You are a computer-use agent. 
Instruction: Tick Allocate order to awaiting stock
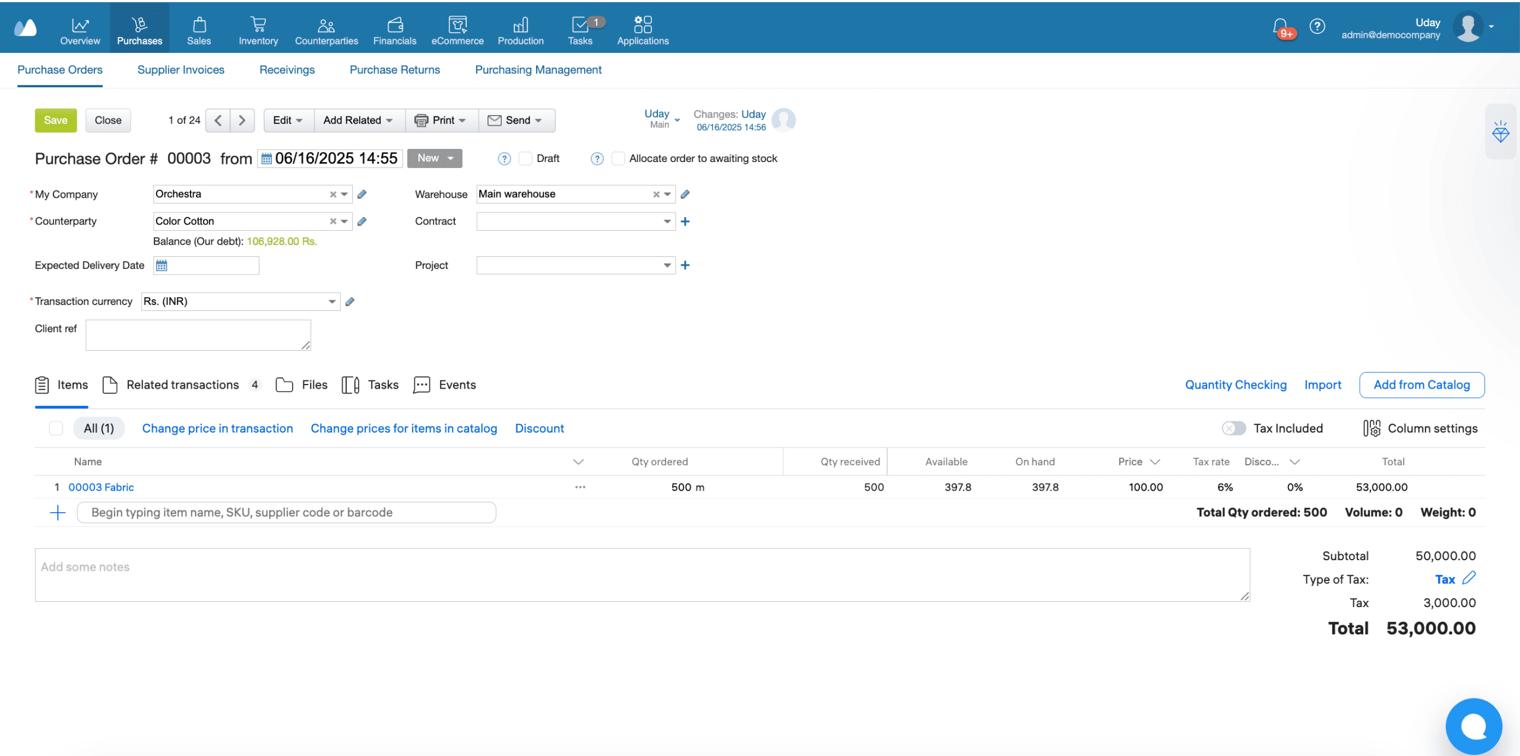click(x=618, y=158)
